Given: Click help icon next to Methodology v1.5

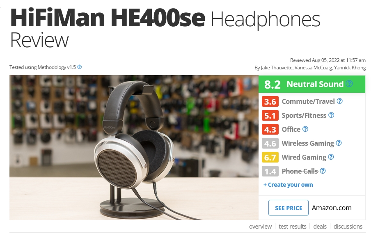Looking at the screenshot, I should 79,67.
